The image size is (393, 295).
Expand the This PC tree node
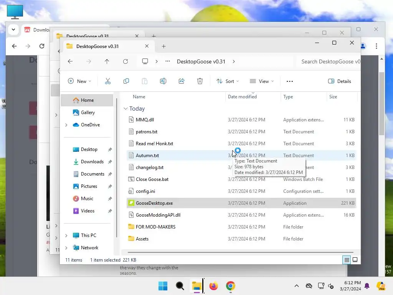tap(66, 235)
